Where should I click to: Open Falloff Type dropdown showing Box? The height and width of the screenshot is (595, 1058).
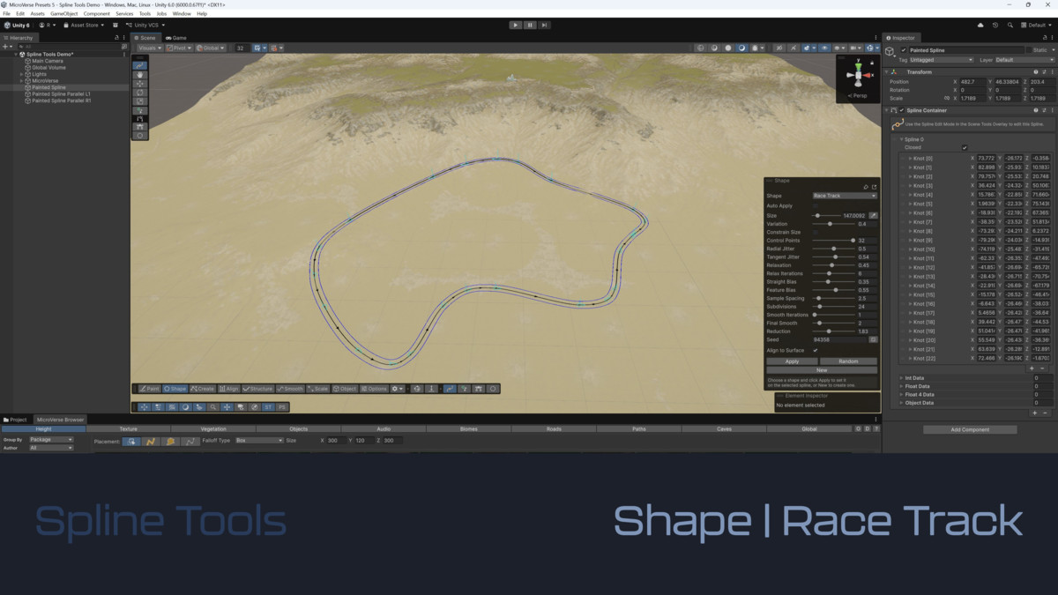[259, 440]
